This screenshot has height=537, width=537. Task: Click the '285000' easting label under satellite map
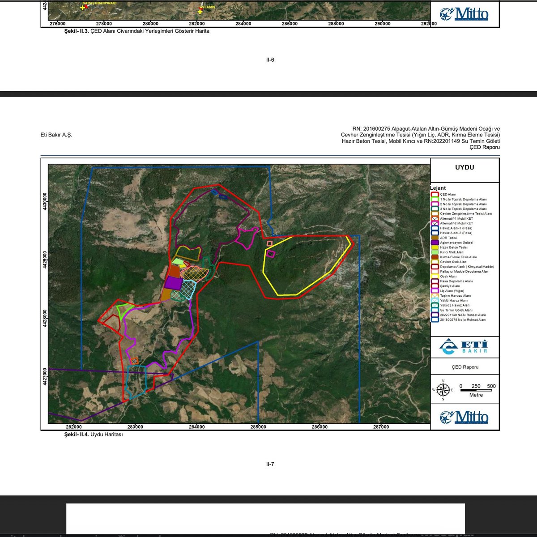pos(258,427)
